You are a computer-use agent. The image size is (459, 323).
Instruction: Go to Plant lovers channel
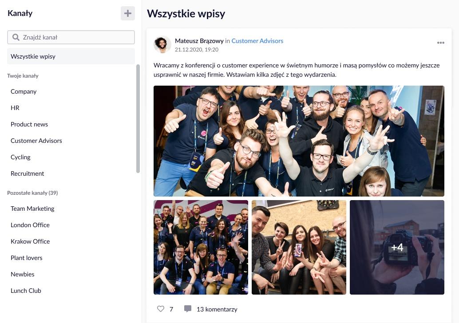point(26,258)
